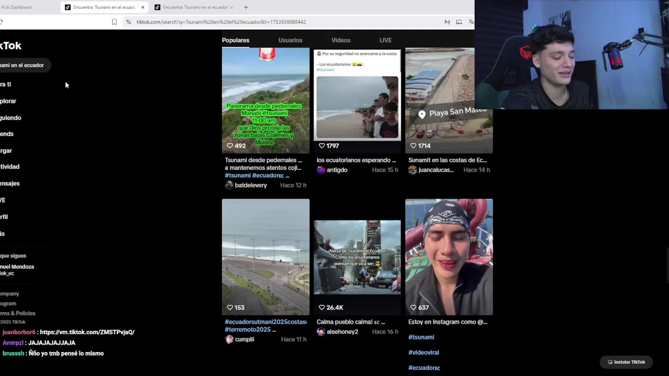Open the Explorar sidebar item
The width and height of the screenshot is (669, 376).
pos(8,101)
